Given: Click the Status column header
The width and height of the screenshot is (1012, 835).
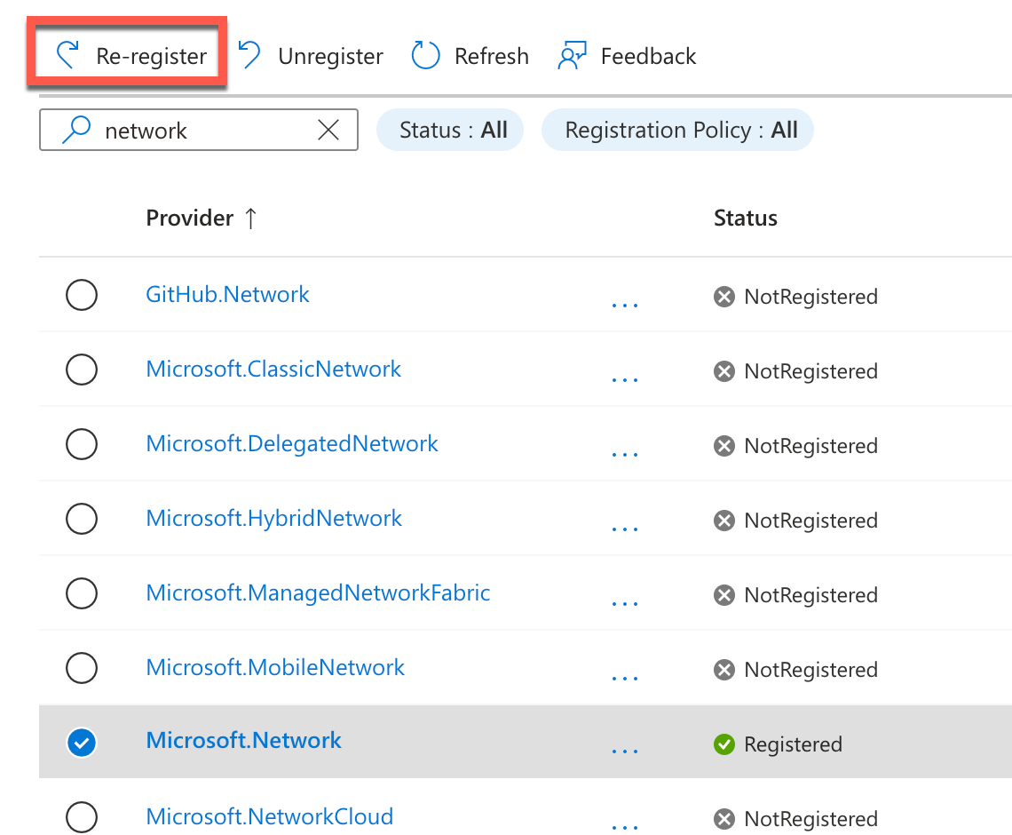Looking at the screenshot, I should (745, 218).
